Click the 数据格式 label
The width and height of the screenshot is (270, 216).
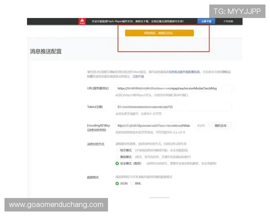pos(93,177)
